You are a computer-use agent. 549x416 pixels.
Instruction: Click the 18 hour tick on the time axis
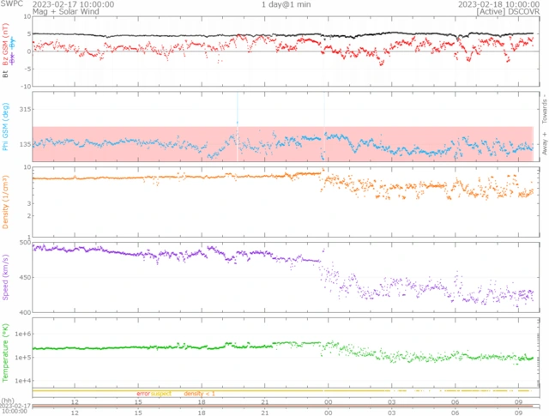202,401
